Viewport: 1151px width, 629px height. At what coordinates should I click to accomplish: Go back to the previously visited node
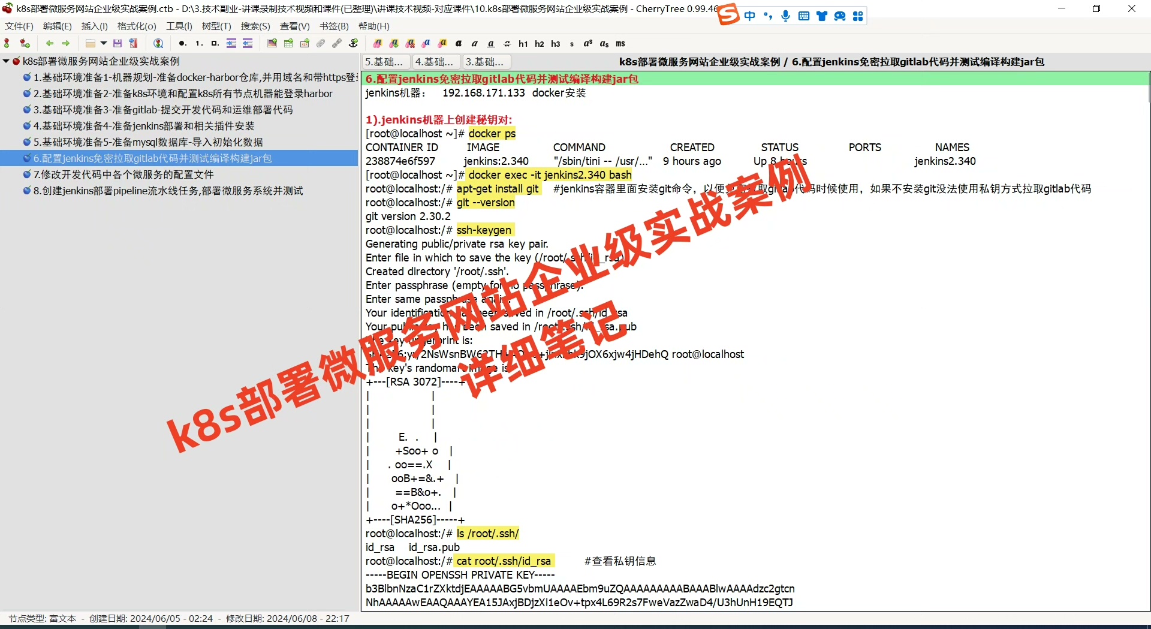[50, 43]
